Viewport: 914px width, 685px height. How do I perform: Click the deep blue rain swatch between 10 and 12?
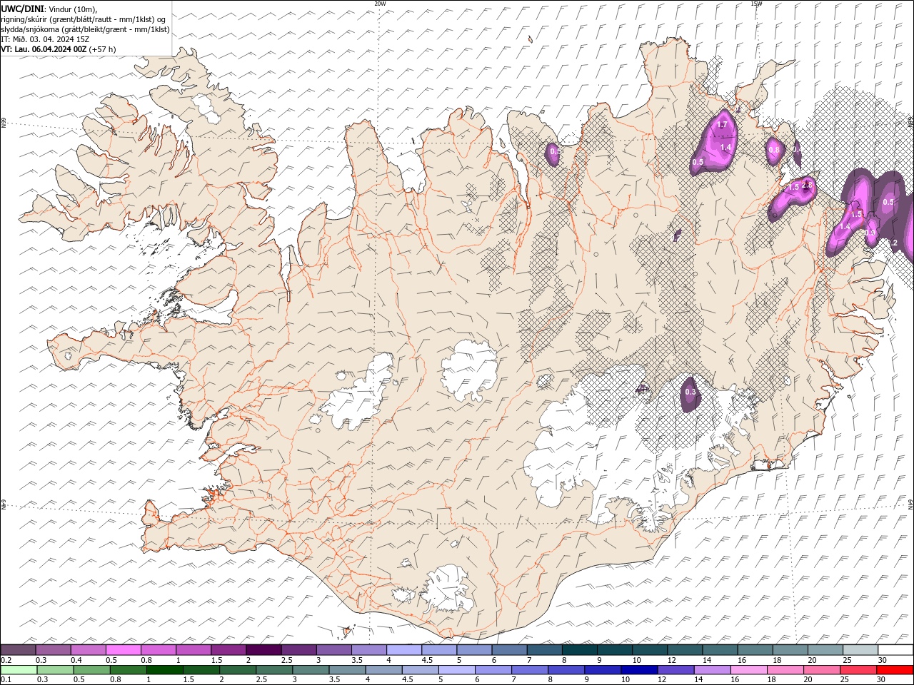pyautogui.click(x=639, y=670)
